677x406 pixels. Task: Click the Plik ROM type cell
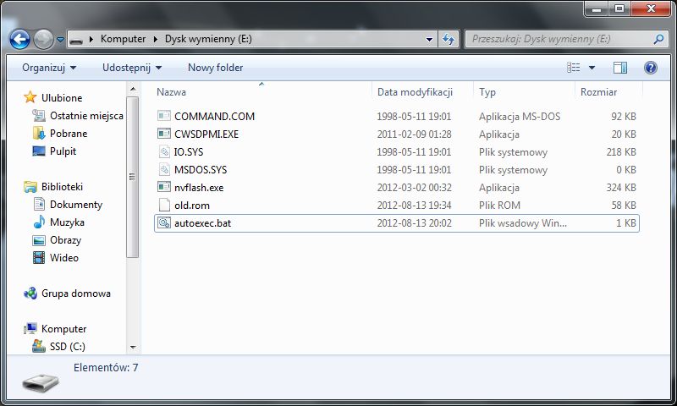(499, 206)
